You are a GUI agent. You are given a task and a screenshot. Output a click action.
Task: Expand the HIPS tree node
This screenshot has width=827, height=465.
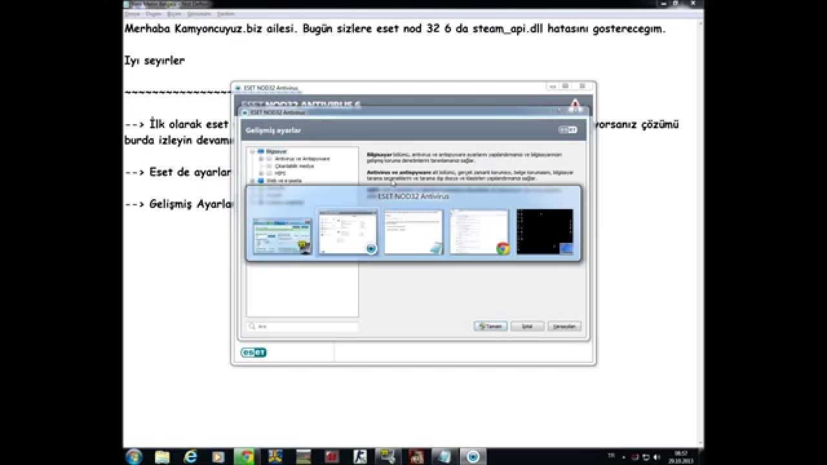(261, 173)
